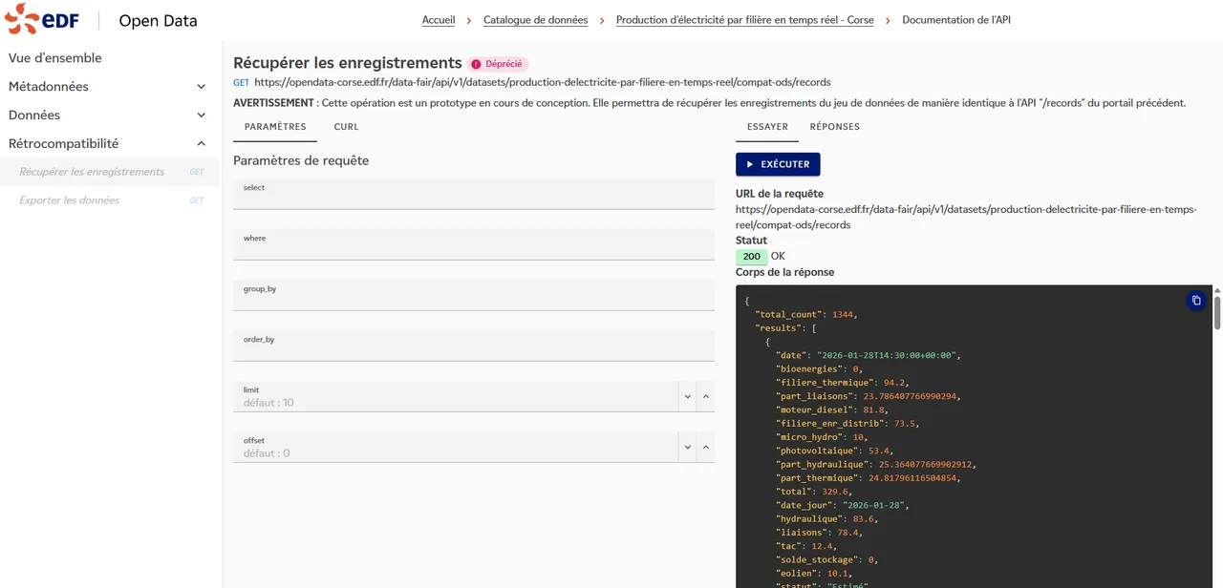Switch to the CURL tab

click(x=346, y=127)
